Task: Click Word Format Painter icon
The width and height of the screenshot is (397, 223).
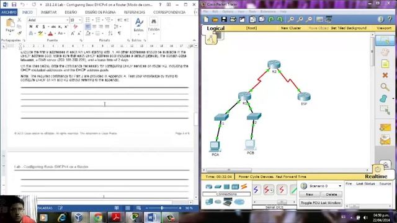Action: pos(19,33)
